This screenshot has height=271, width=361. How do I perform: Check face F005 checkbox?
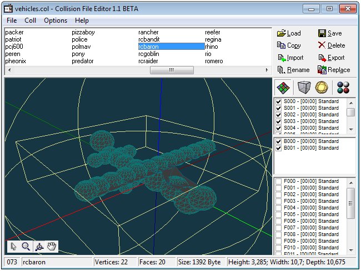(x=279, y=214)
